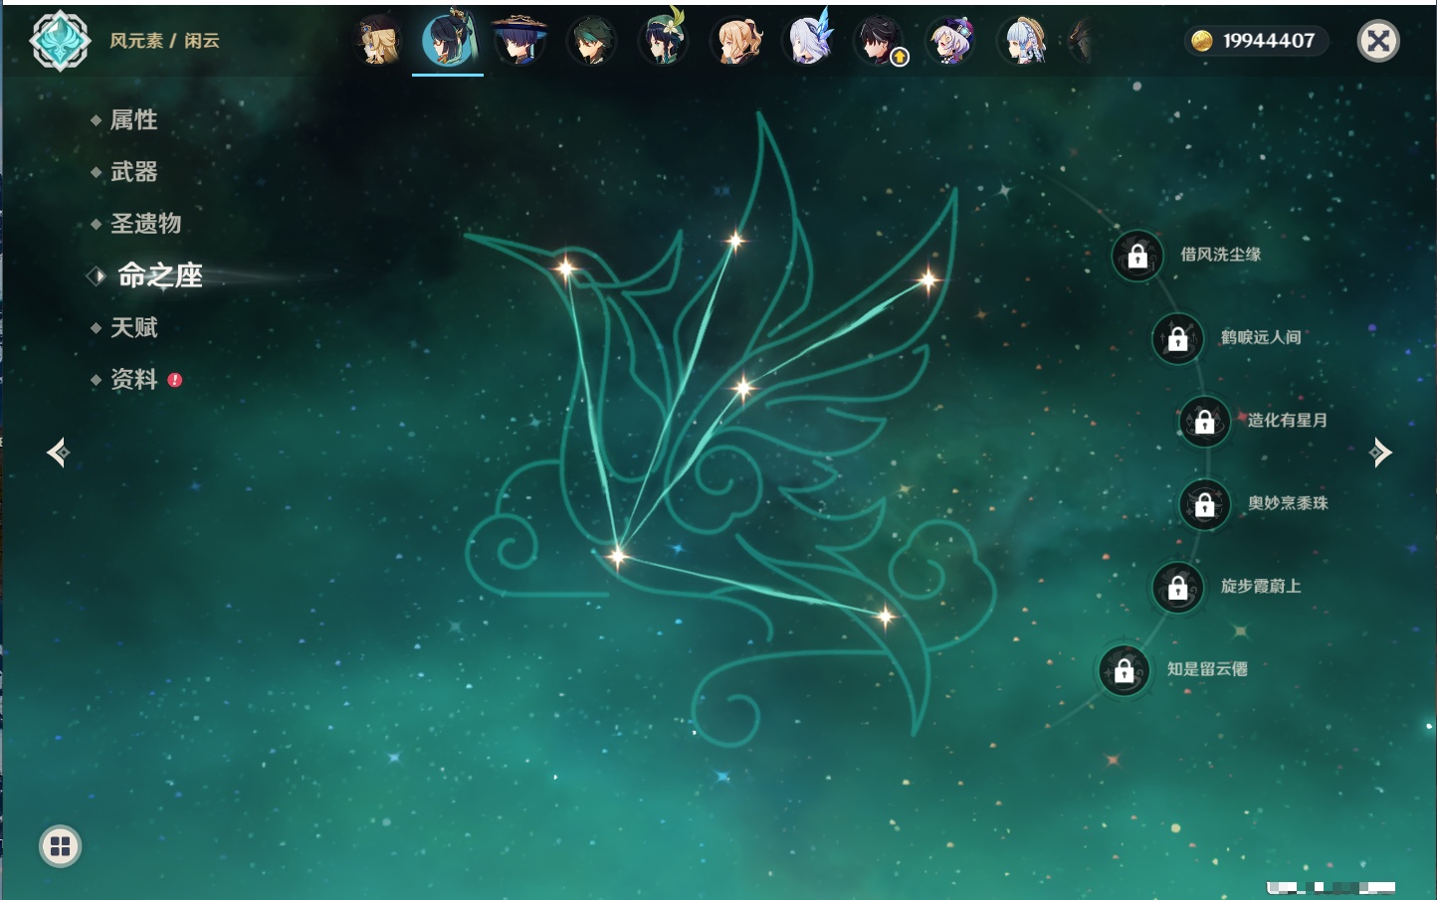1437x900 pixels.
Task: Open locked constellation 借风洗尘缘
Action: point(1137,256)
